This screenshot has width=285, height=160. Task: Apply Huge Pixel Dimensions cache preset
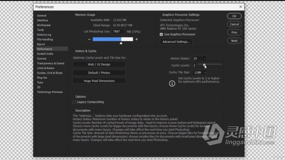tap(99, 81)
